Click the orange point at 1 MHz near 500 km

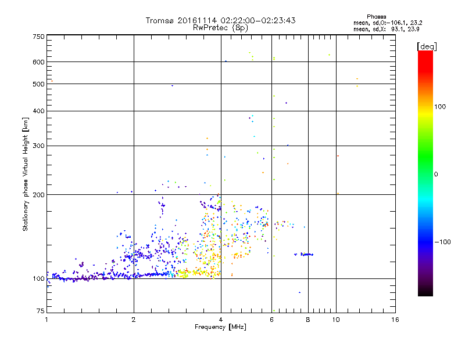52,81
